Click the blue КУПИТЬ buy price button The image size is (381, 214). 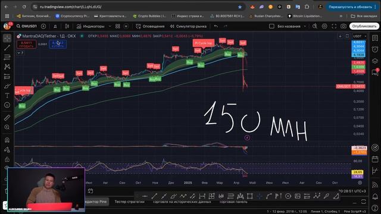[x=58, y=44]
